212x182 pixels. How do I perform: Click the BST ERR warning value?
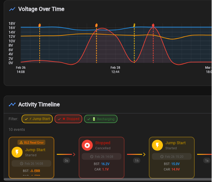(x=35, y=171)
